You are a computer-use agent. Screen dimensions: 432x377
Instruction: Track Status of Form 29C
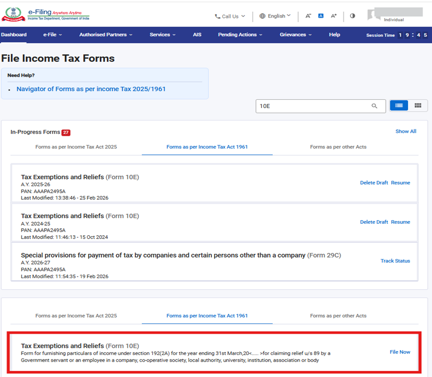click(x=395, y=261)
